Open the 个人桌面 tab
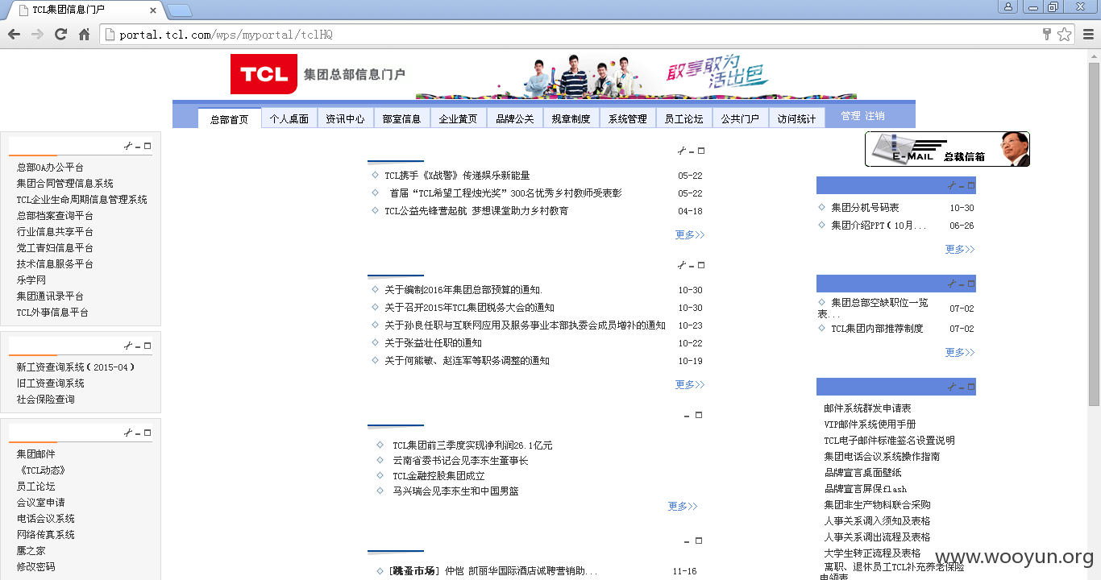The width and height of the screenshot is (1101, 580). [x=289, y=118]
